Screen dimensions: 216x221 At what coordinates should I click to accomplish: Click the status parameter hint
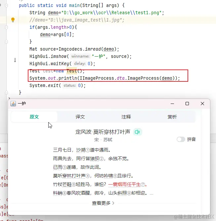coord(69,85)
